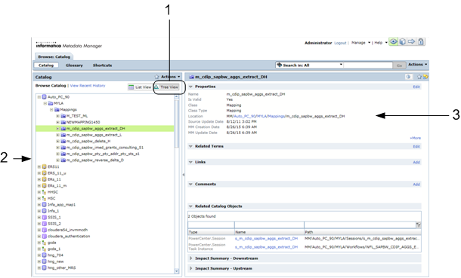Click the HHSC hierarchy icon

pos(45,192)
